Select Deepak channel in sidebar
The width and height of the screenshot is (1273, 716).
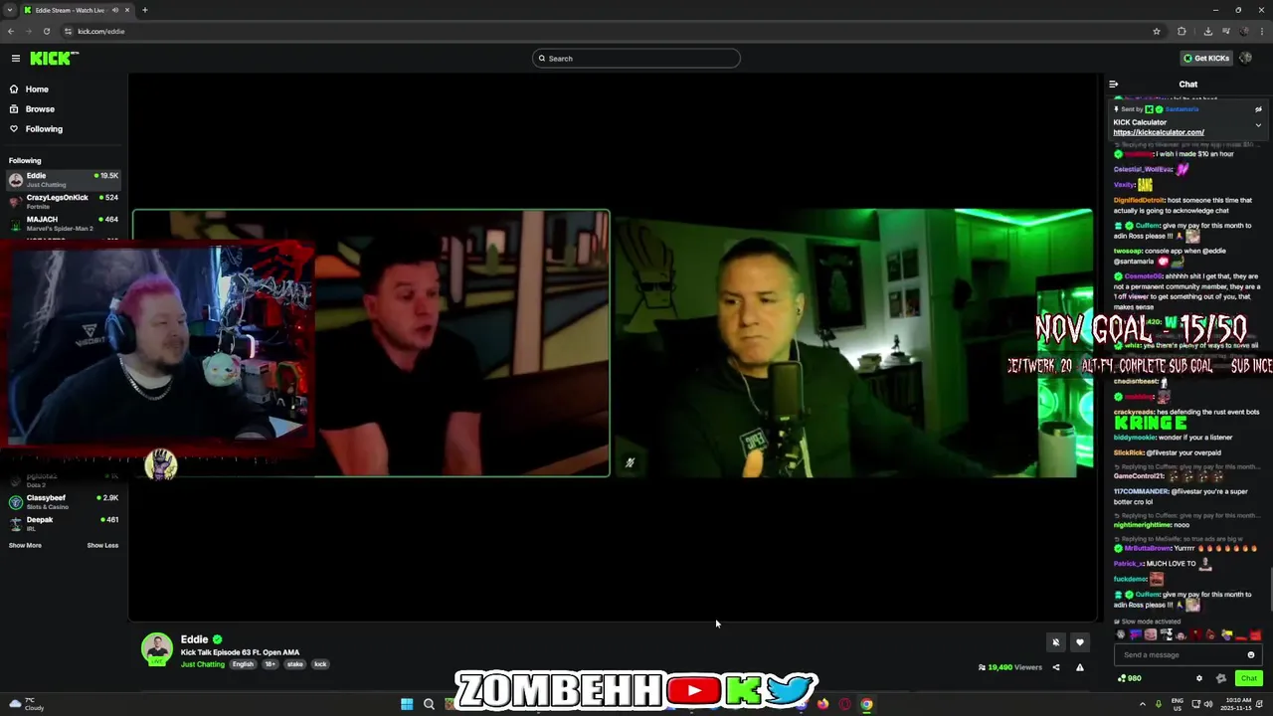point(64,523)
